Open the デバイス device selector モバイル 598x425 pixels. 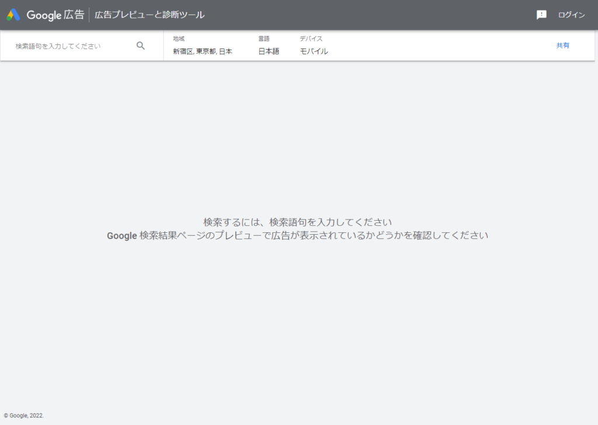pos(314,46)
